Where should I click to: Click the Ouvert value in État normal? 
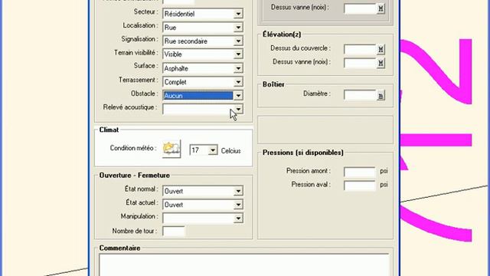tap(174, 191)
